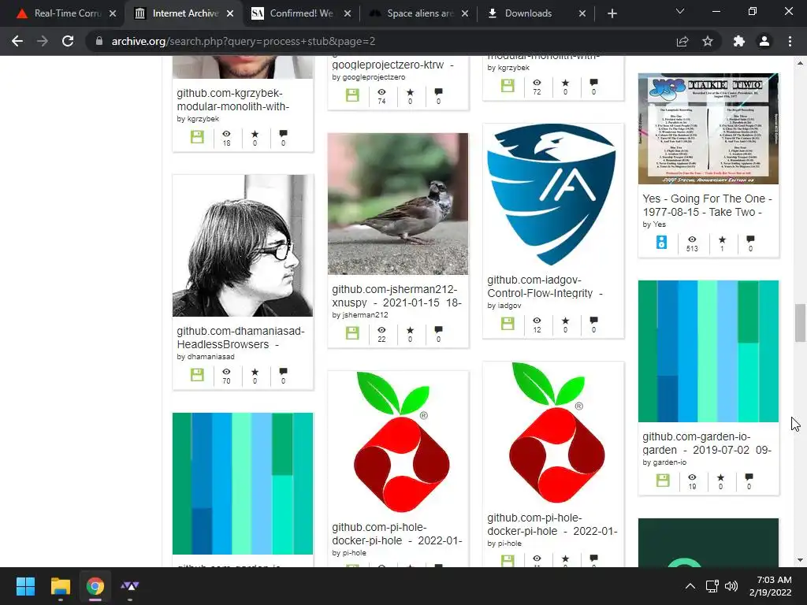Click the reviews bubble on HeadlessBrowsers card
Screen dimensions: 807x605
pos(283,372)
